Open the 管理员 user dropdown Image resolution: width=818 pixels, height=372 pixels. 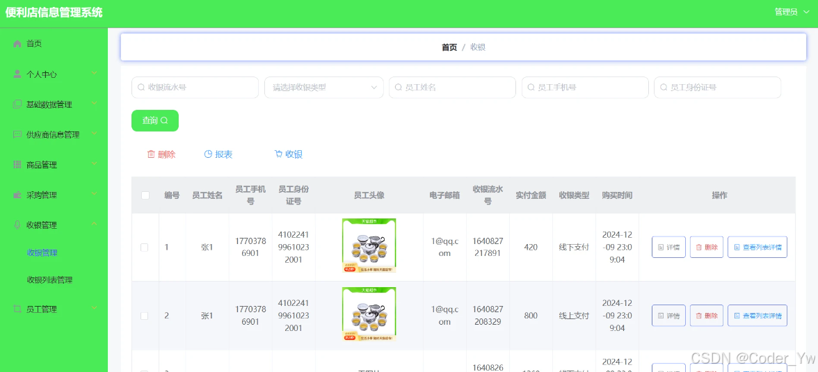792,12
